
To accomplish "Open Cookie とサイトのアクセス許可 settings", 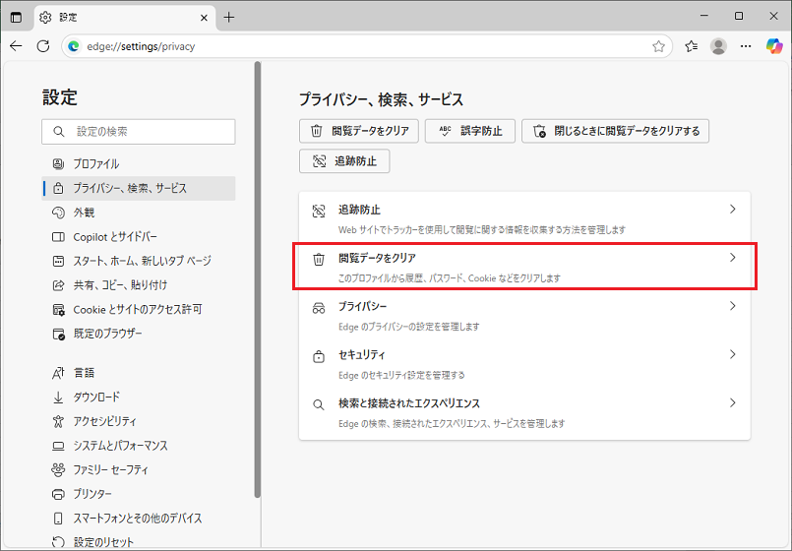I will coord(139,310).
